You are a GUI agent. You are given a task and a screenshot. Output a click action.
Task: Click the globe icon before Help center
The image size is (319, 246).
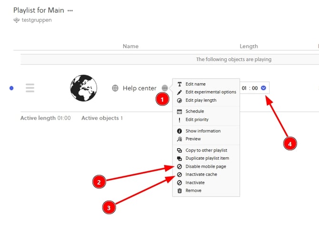click(115, 88)
